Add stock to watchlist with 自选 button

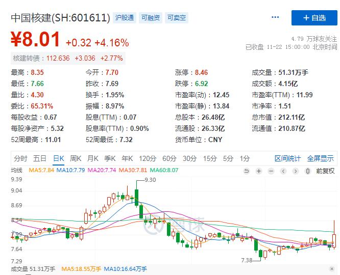(314, 18)
